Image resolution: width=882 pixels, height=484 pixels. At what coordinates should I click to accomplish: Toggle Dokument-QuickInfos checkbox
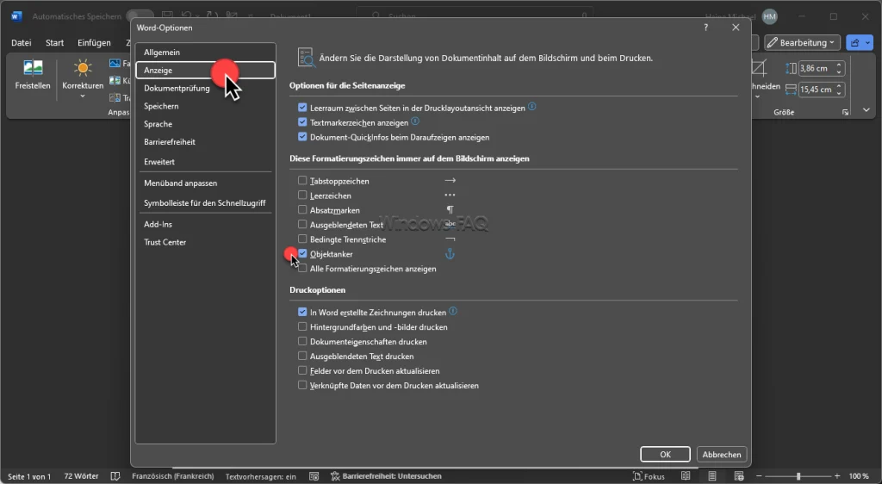[302, 137]
